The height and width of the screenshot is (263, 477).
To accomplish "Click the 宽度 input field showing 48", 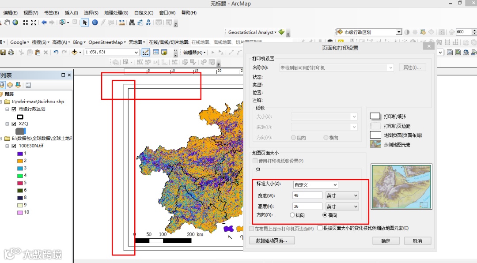I will pos(307,195).
